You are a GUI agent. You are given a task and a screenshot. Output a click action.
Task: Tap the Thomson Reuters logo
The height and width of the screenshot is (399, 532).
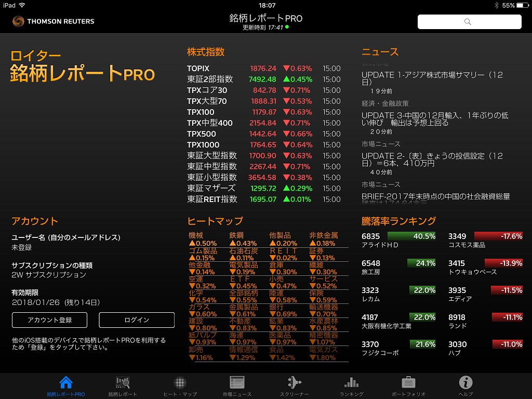[54, 21]
